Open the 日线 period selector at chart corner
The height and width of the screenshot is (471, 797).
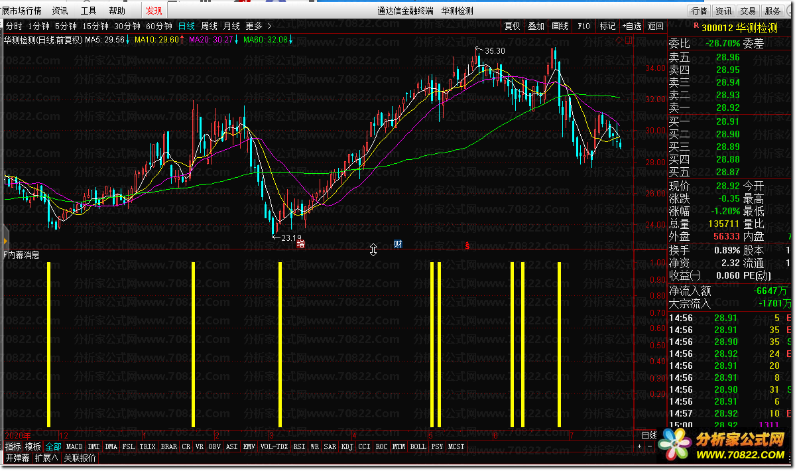click(x=649, y=435)
